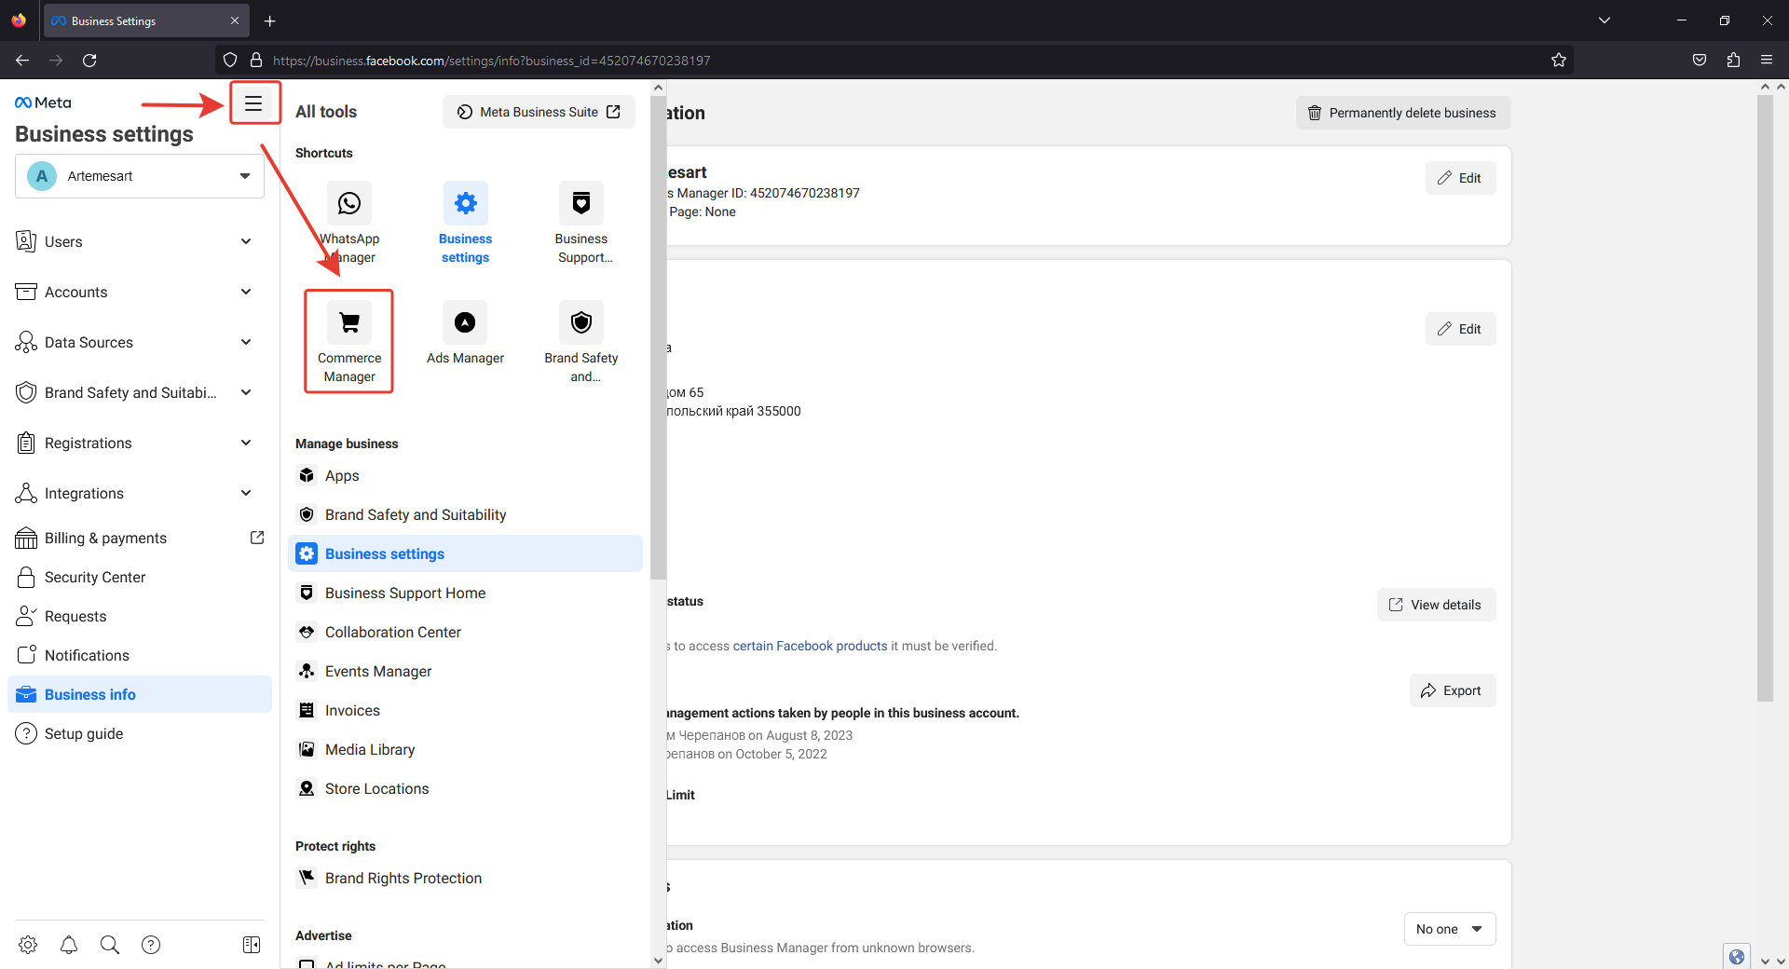1789x969 pixels.
Task: Click the main page vertical scrollbar
Action: (1765, 398)
